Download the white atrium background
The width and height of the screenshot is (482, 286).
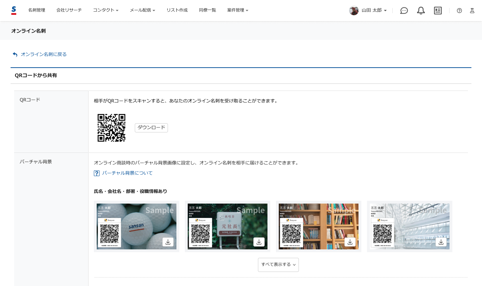tap(441, 242)
